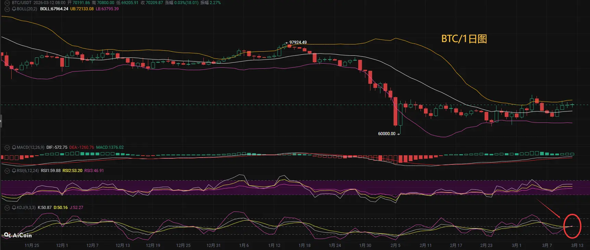Image resolution: width=590 pixels, height=250 pixels.
Task: Open KDJ(9,3,3) indicator settings label
Action: pos(26,208)
